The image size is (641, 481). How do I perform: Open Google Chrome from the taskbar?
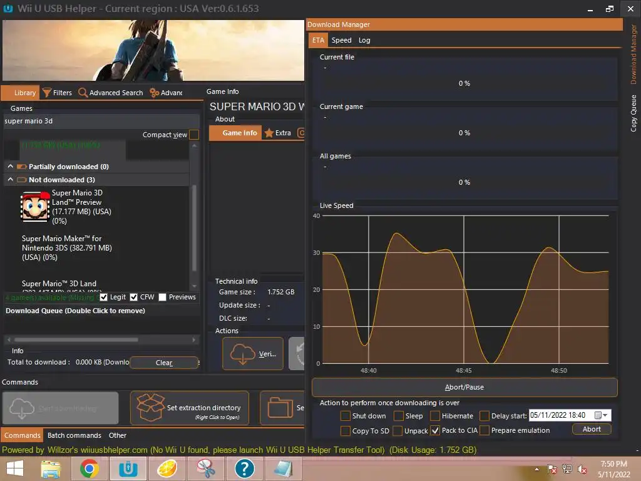pyautogui.click(x=89, y=468)
